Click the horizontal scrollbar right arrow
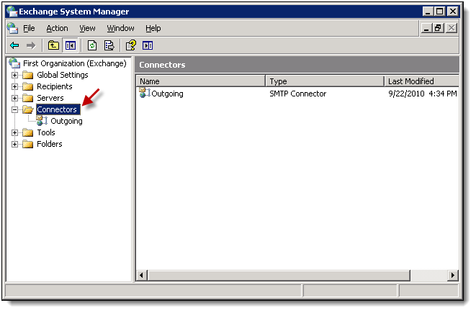Viewport: 476px width, 313px height. (453, 276)
